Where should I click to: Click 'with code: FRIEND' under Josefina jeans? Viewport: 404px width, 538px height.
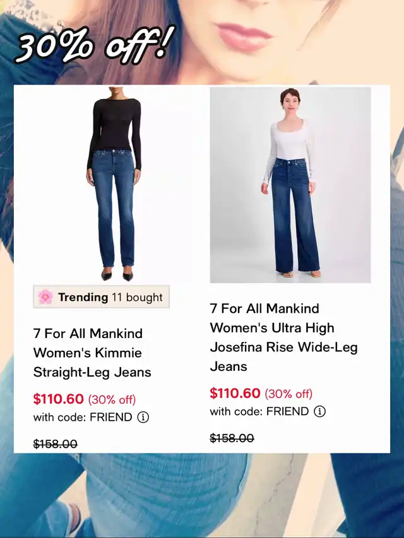(259, 411)
